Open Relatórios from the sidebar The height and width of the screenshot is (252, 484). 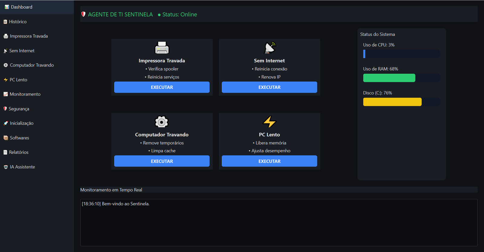tap(37, 152)
